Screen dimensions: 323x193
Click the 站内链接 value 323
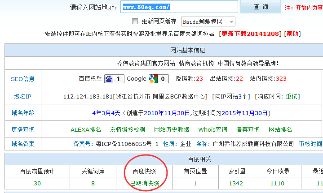[x=281, y=79]
